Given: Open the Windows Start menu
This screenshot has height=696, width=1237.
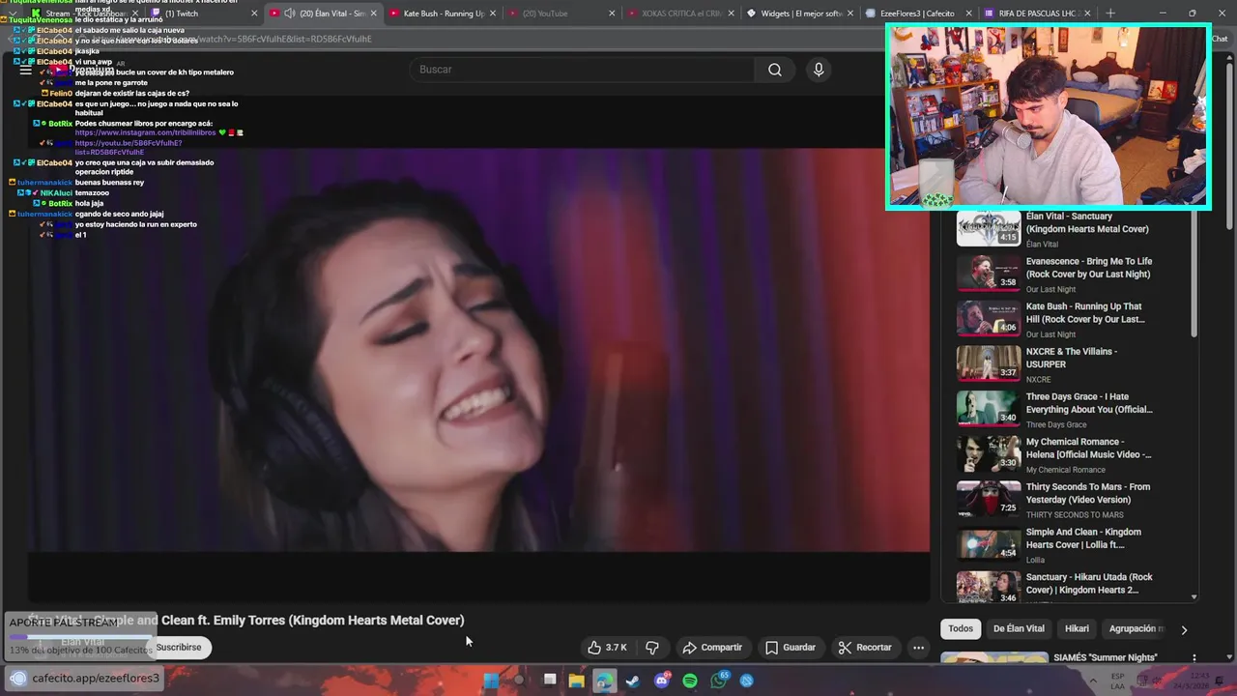Looking at the screenshot, I should [x=491, y=681].
